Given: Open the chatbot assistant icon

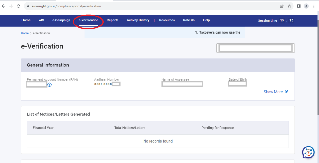Looking at the screenshot, I should (x=308, y=152).
